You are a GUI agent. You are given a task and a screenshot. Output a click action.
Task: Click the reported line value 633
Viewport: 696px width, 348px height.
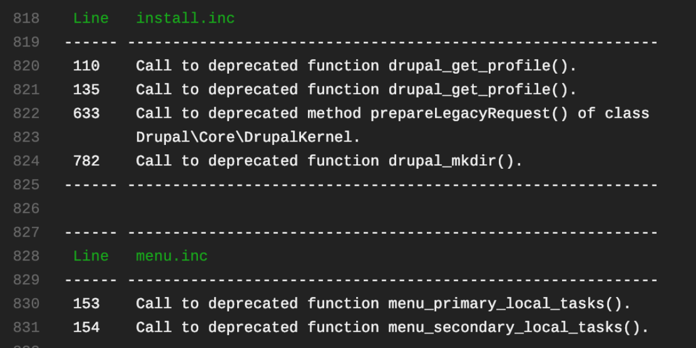pos(86,114)
